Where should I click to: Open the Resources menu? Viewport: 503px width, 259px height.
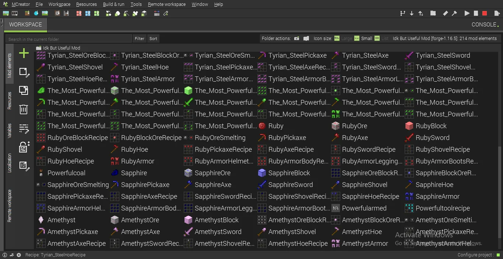tap(87, 4)
